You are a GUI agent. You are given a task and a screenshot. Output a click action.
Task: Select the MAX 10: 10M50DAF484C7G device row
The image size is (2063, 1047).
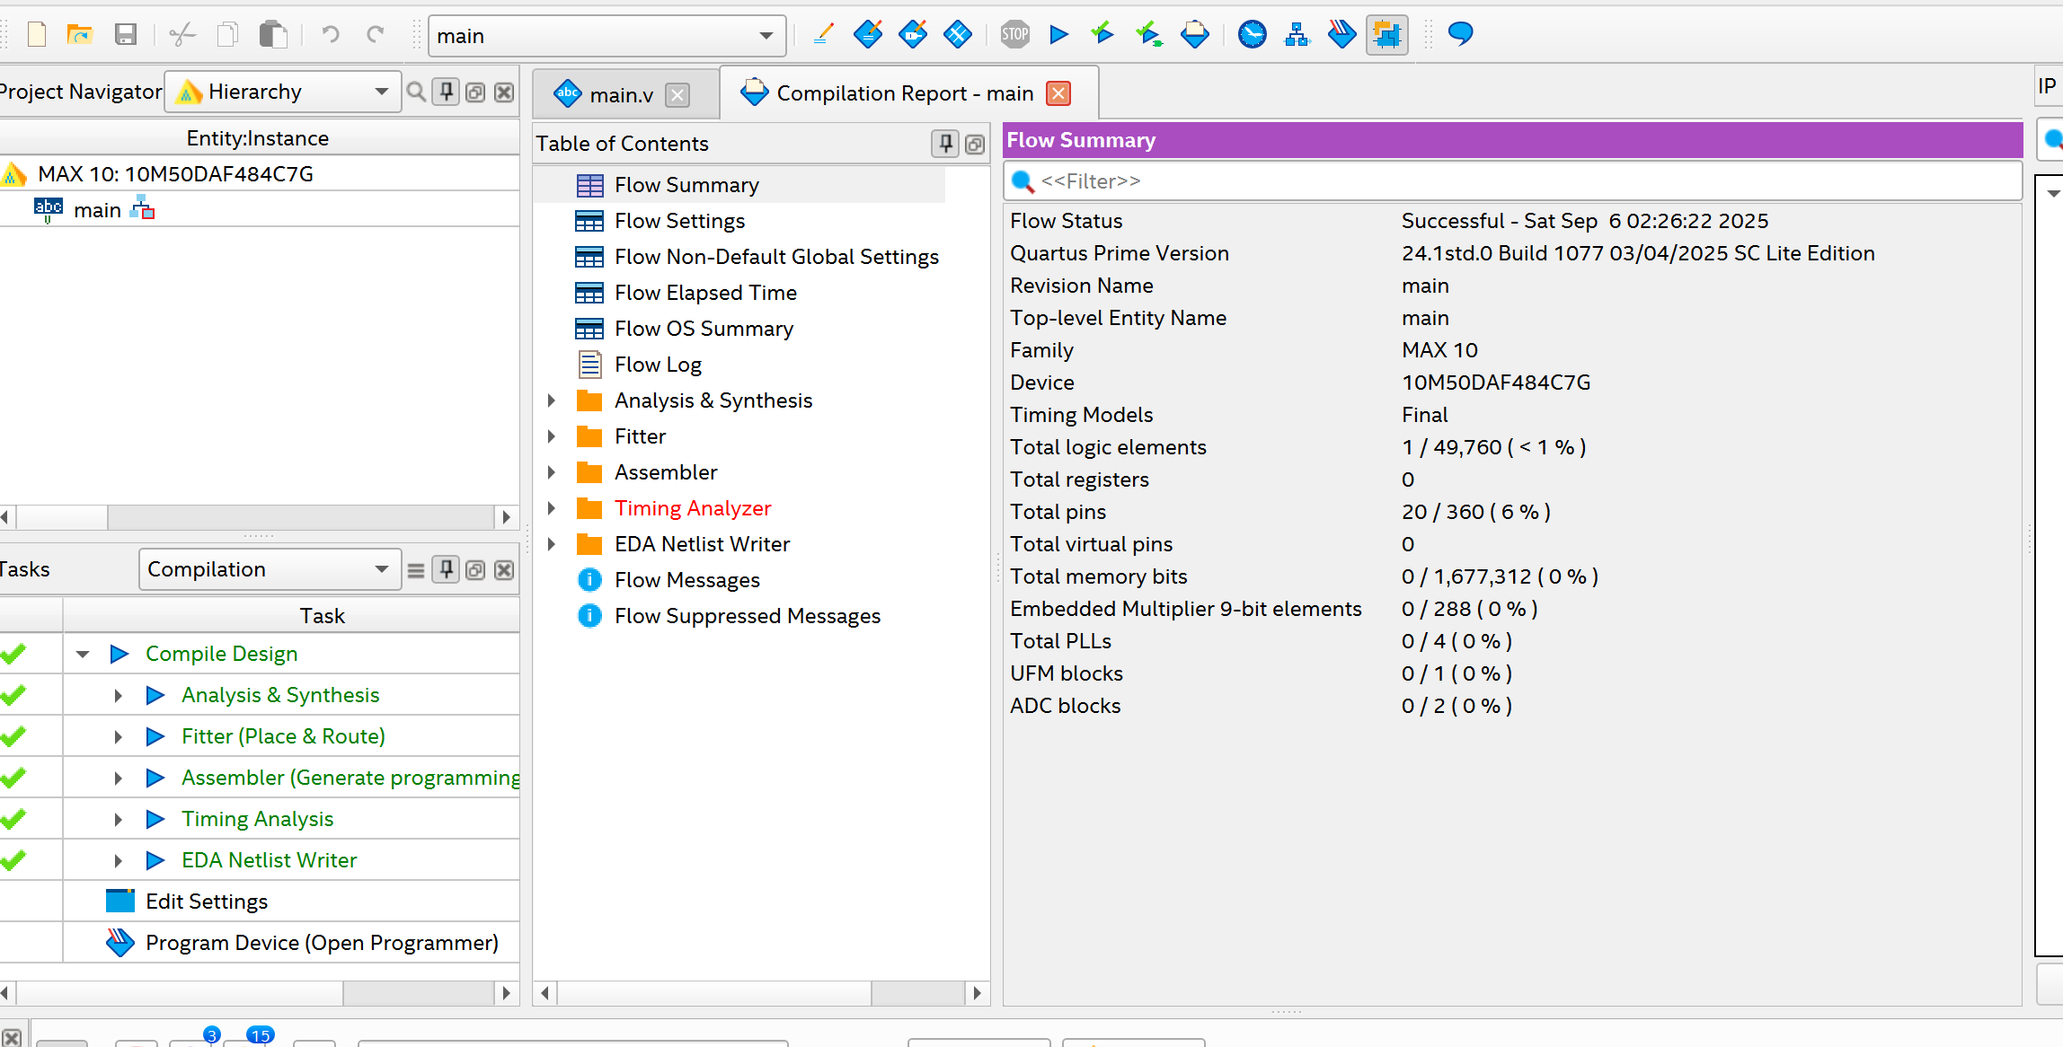(175, 174)
